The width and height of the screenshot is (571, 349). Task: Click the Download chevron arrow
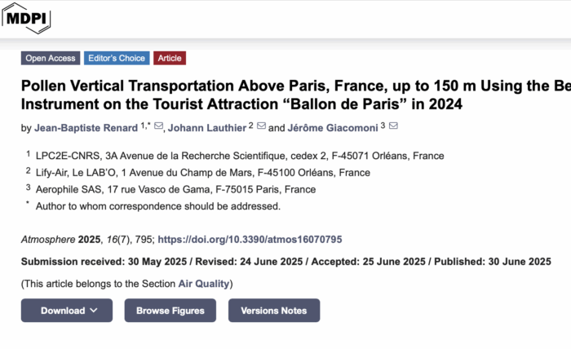click(x=95, y=311)
